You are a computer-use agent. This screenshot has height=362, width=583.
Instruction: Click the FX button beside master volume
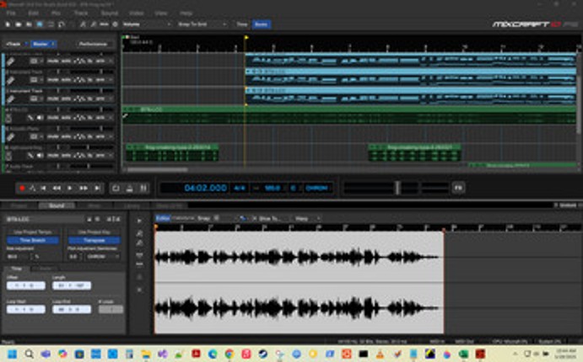pos(458,188)
